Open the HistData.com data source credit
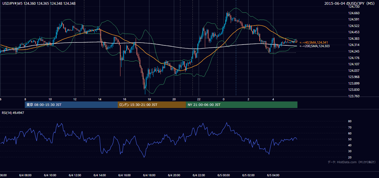 point(351,162)
